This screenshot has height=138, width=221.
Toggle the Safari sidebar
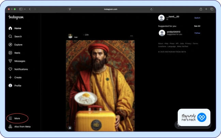[21, 9]
